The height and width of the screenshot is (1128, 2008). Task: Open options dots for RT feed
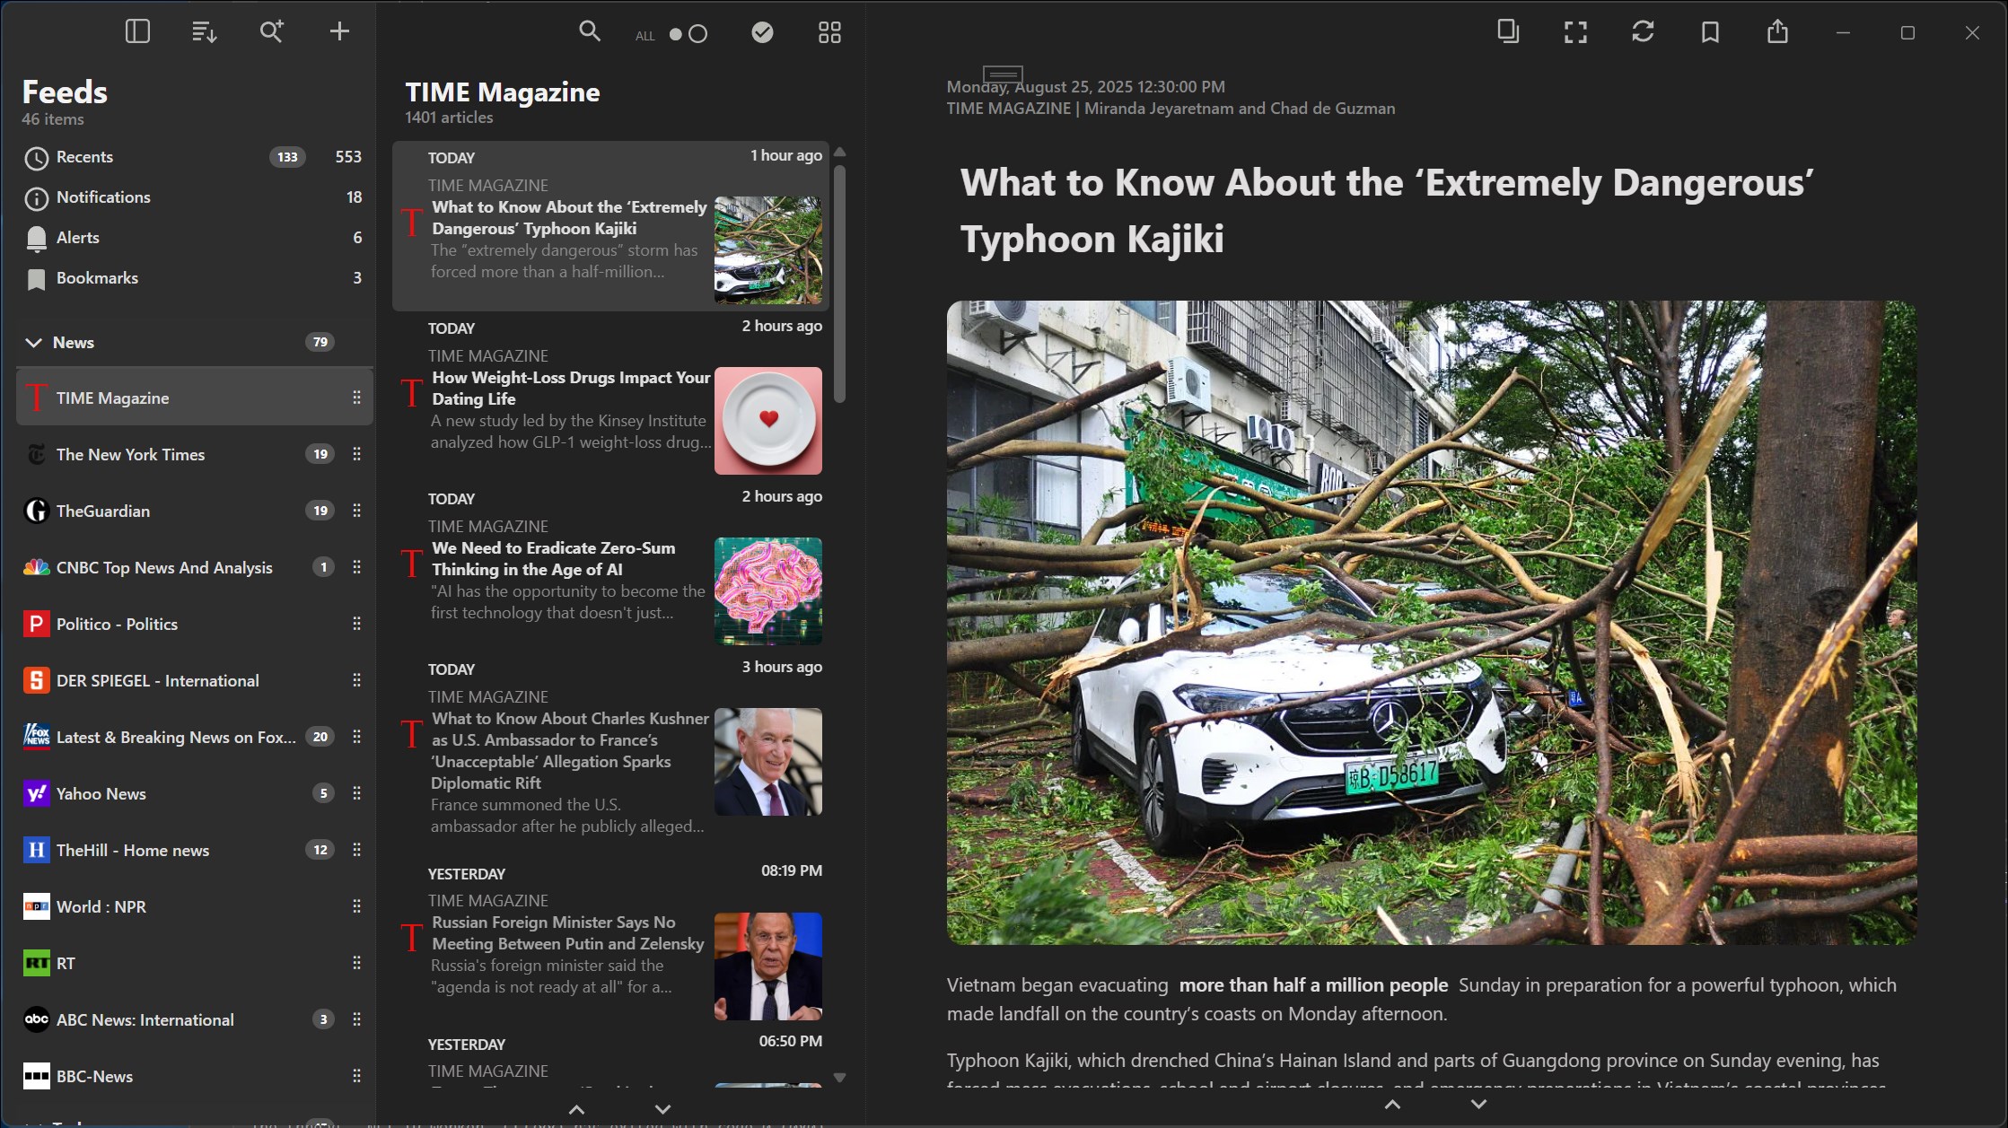click(356, 963)
